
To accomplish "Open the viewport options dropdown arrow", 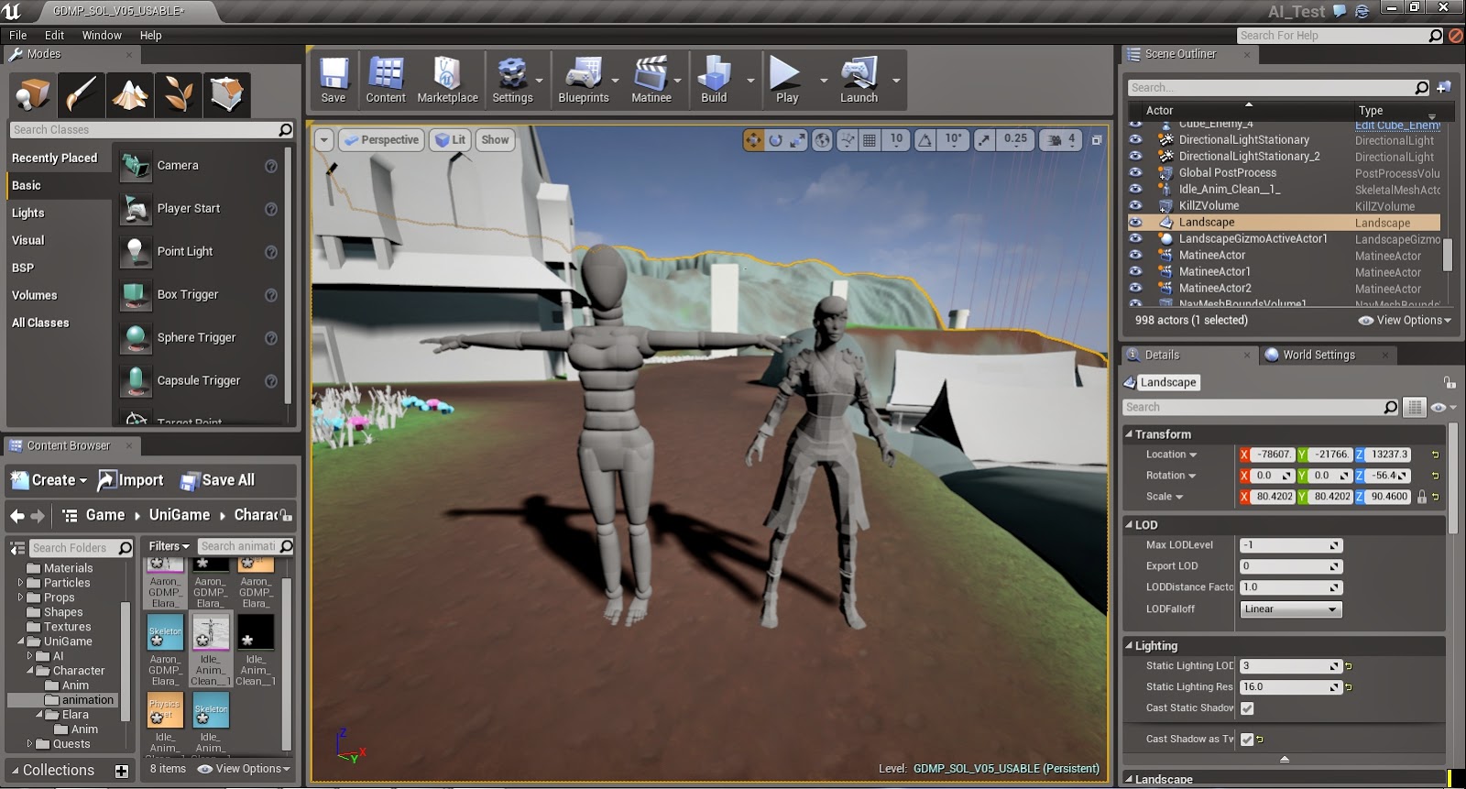I will (x=324, y=140).
